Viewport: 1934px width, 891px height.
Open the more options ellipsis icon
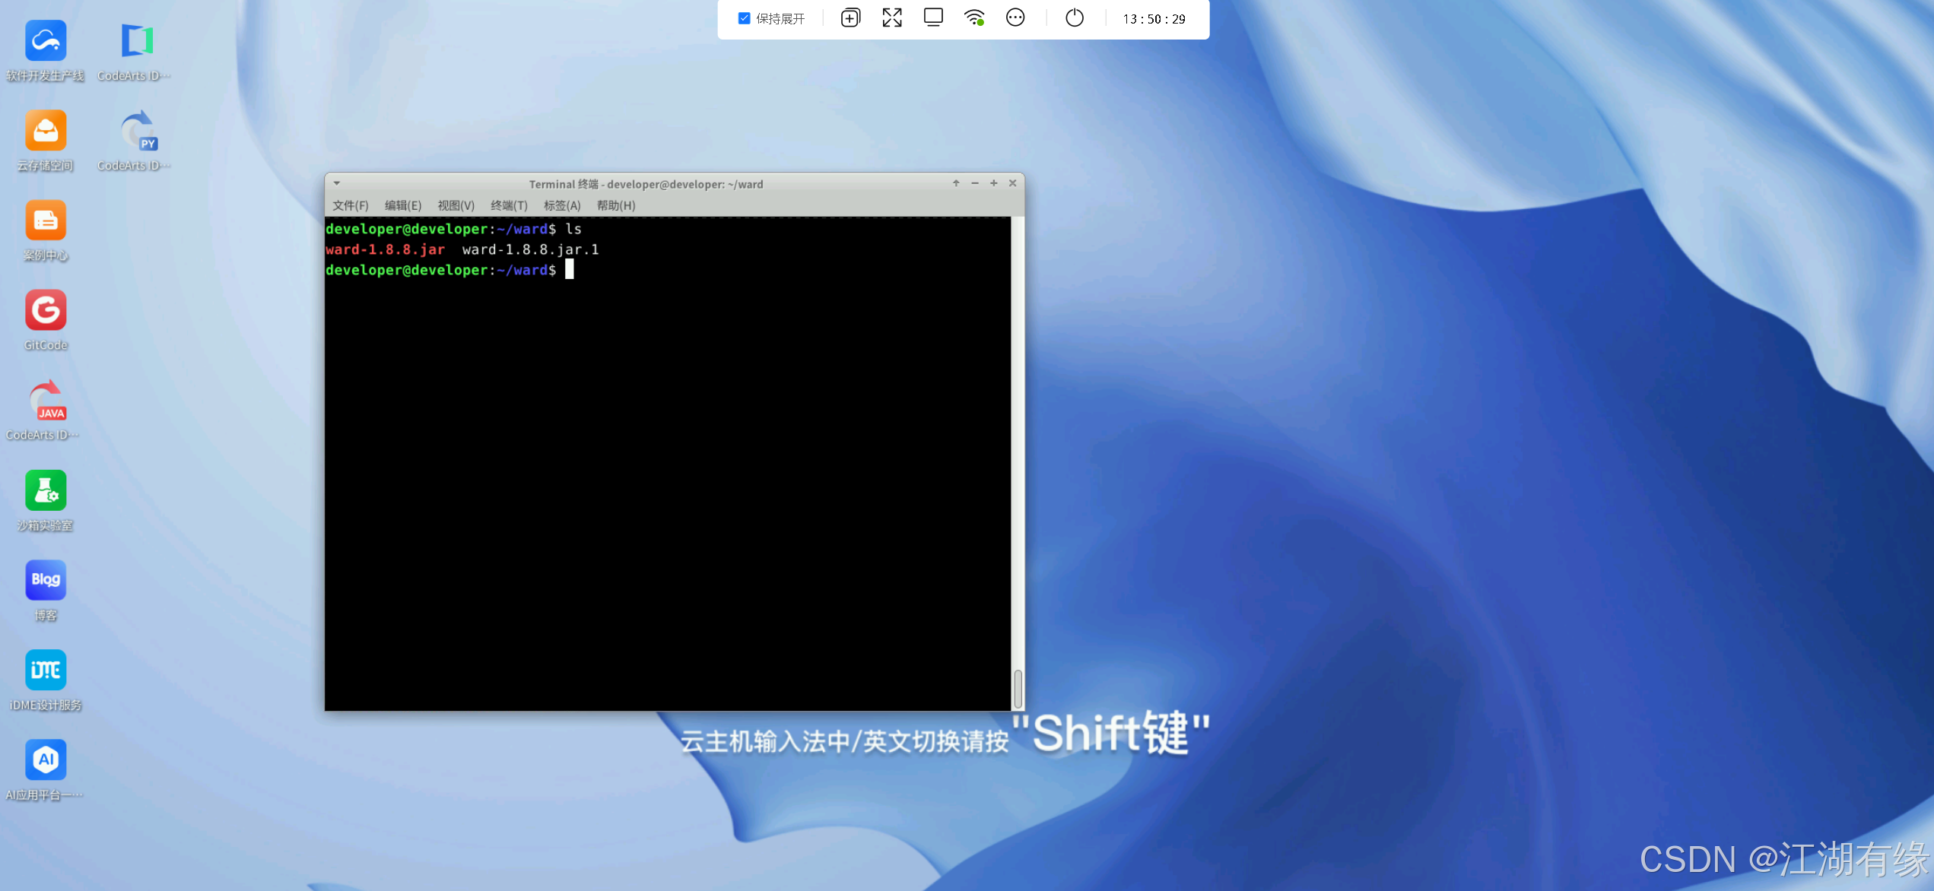pyautogui.click(x=1015, y=17)
